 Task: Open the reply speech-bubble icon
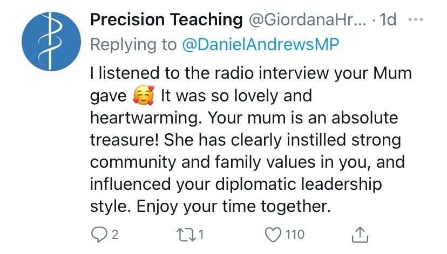pos(99,235)
